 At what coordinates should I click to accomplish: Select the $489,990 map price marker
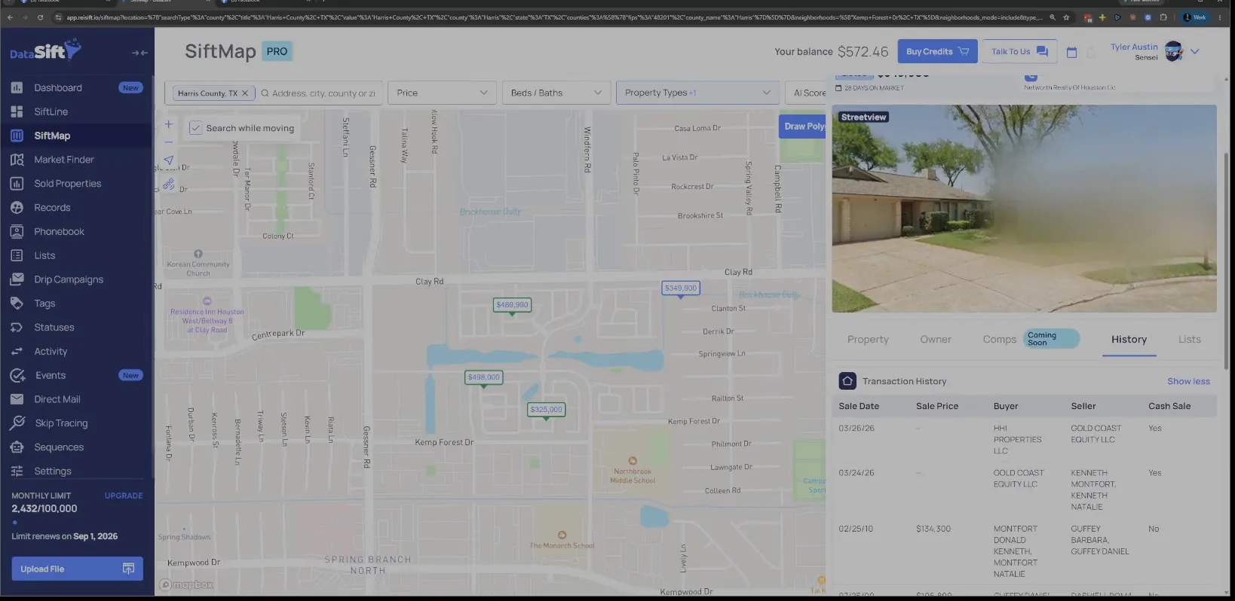tap(513, 305)
